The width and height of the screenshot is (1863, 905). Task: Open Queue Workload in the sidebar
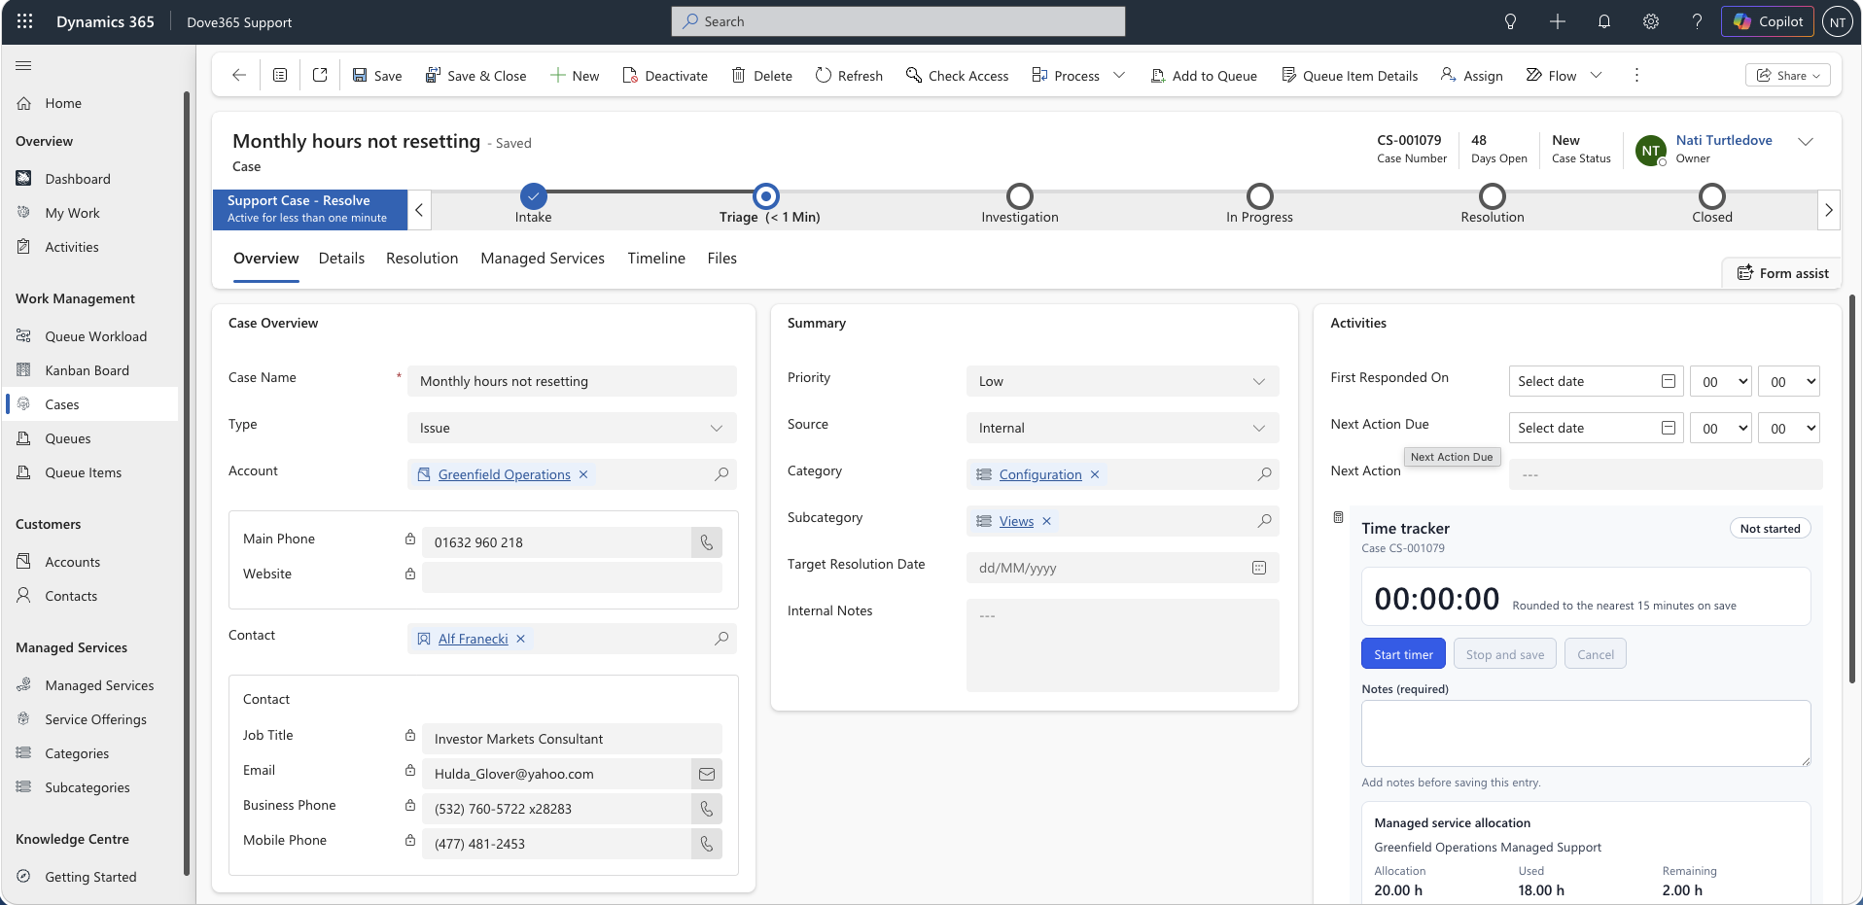tap(95, 336)
